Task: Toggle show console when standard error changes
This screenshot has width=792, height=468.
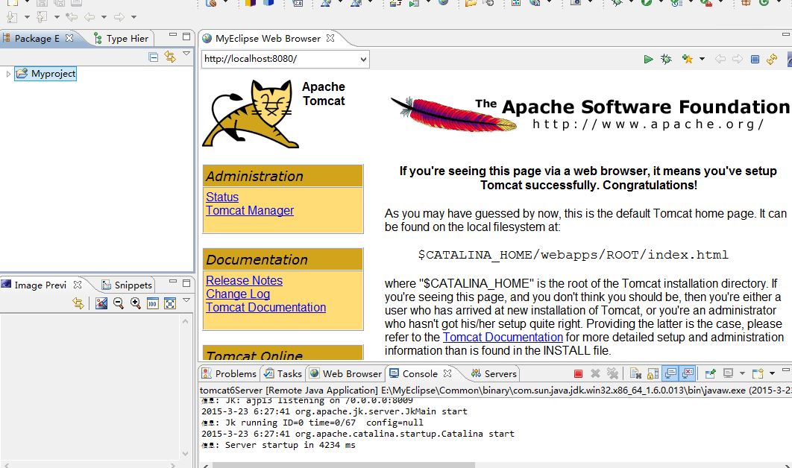Action: 688,373
